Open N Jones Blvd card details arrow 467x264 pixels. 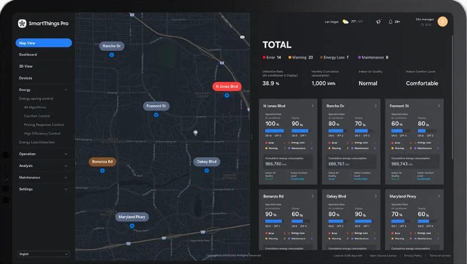312,106
